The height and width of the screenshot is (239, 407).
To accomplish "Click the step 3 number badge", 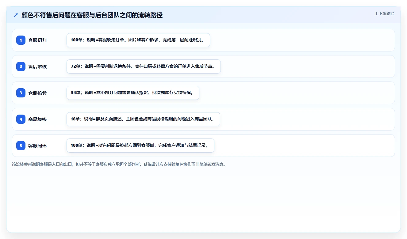I will pyautogui.click(x=21, y=93).
